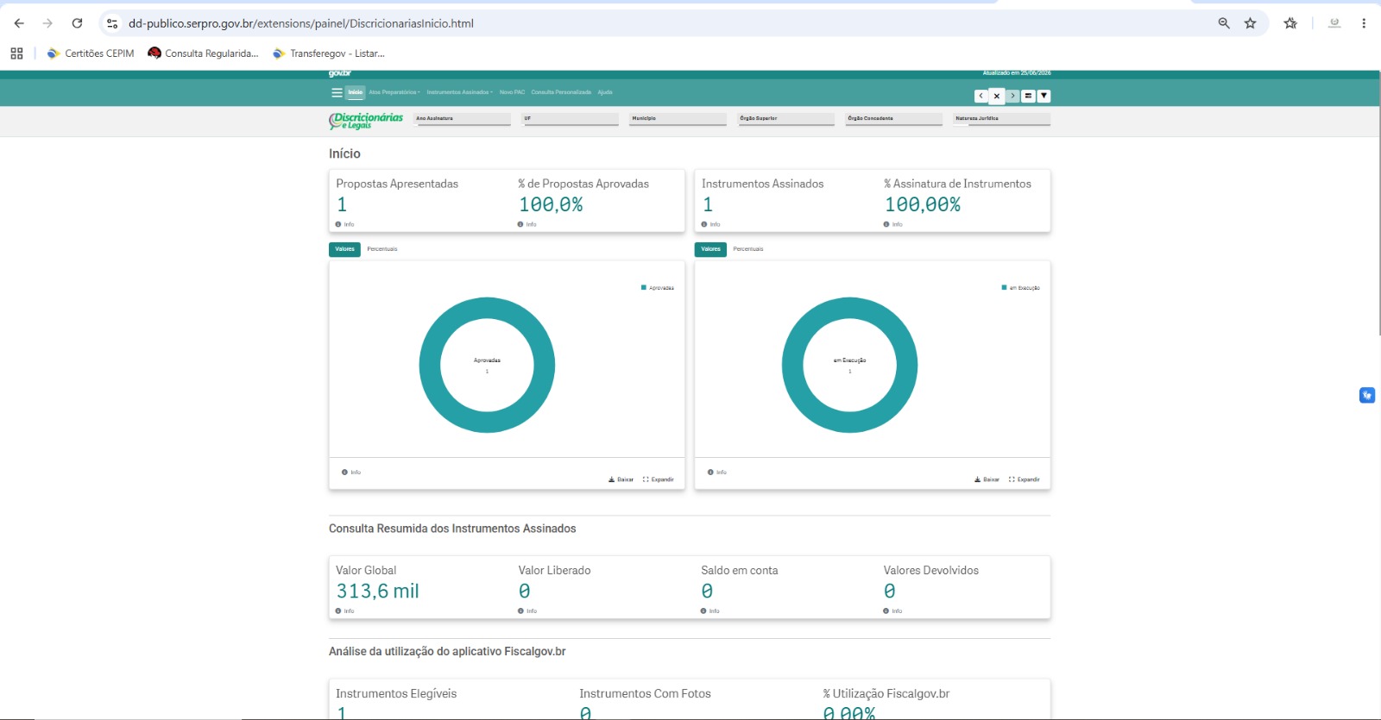Open the hamburger menu in the teal navbar
Image resolution: width=1381 pixels, height=720 pixels.
tap(337, 92)
